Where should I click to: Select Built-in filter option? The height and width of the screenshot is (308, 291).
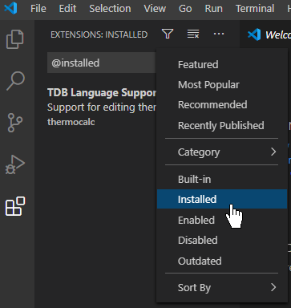click(x=222, y=179)
